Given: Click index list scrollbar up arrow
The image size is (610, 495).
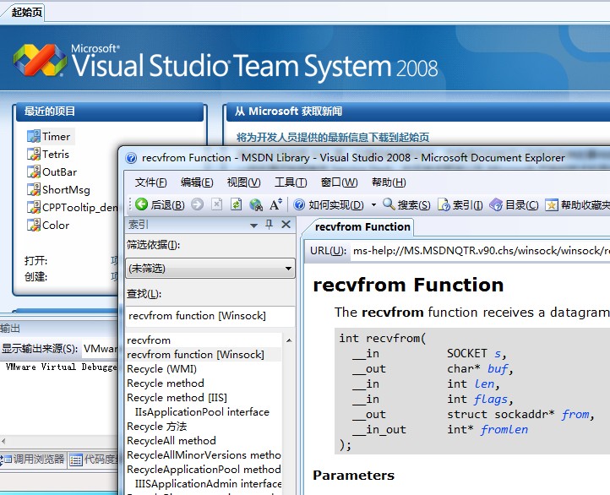Looking at the screenshot, I should 289,340.
